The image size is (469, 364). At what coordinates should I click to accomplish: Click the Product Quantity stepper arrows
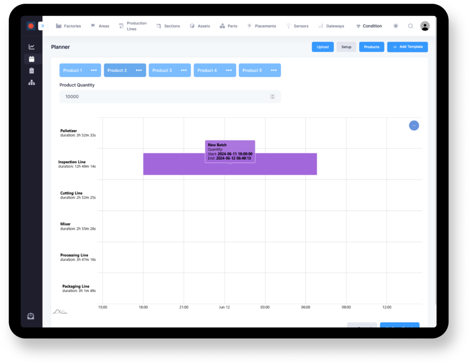click(x=273, y=97)
